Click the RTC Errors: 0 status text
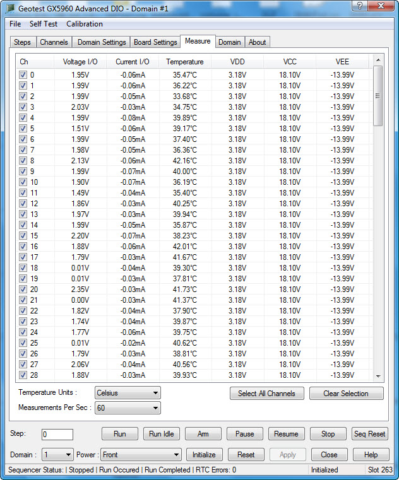The image size is (399, 480). pyautogui.click(x=216, y=469)
